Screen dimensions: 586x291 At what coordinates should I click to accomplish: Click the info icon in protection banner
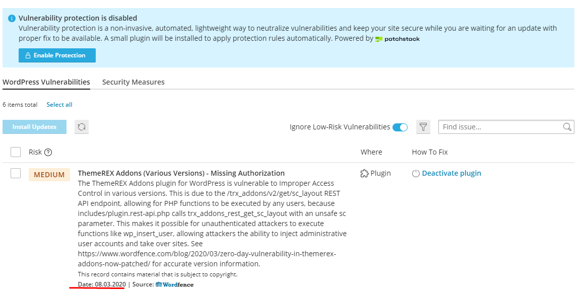(12, 18)
